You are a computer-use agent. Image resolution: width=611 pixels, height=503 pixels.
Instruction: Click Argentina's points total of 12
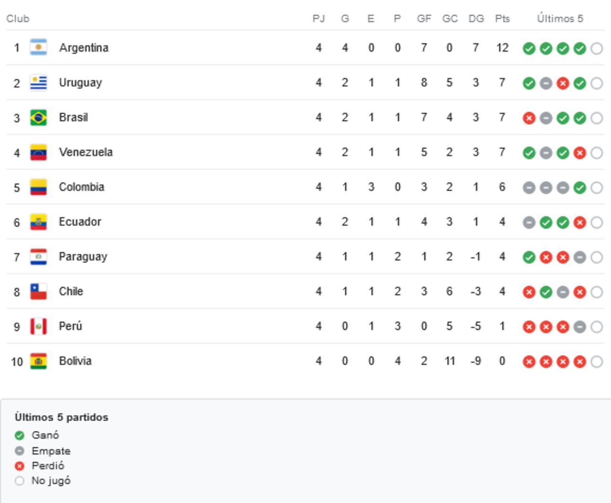(502, 47)
